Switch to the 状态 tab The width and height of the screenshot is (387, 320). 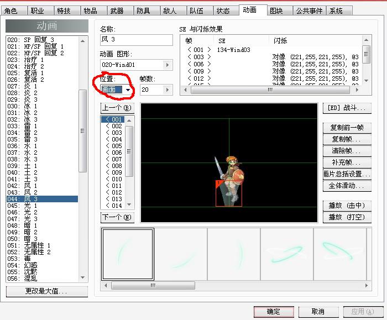(x=226, y=11)
